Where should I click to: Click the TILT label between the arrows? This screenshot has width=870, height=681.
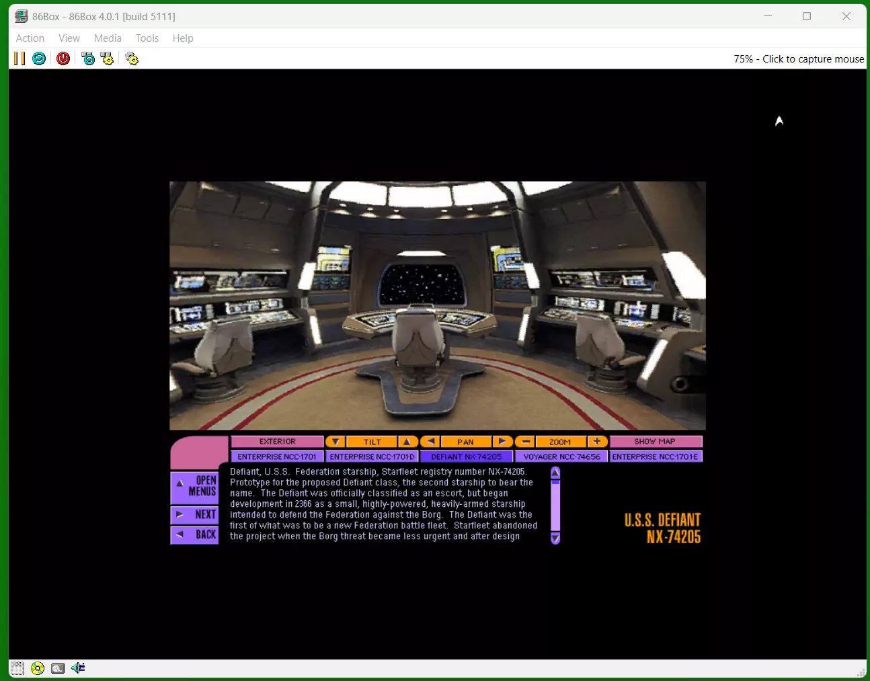[372, 442]
